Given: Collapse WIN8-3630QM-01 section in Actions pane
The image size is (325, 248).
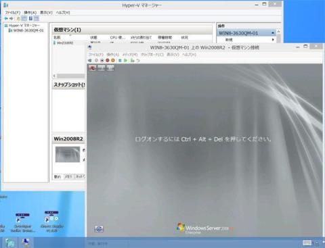Looking at the screenshot, I should pyautogui.click(x=273, y=33).
